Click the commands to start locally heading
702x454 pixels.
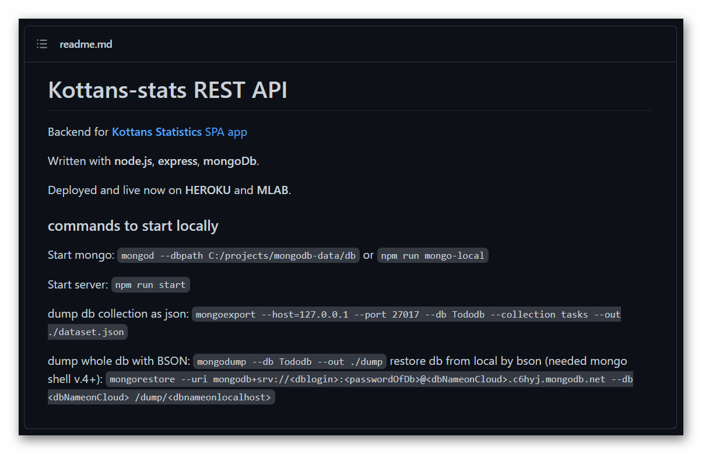click(133, 226)
